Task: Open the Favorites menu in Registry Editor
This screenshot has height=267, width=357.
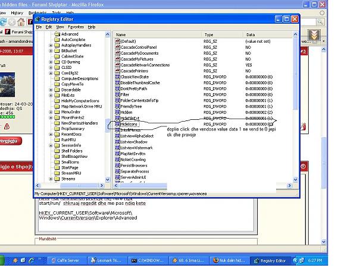Action: (x=76, y=27)
